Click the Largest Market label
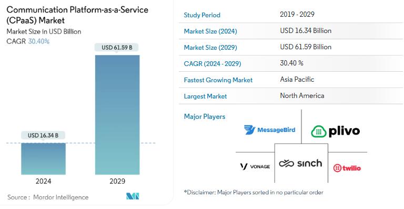Viewport: 404px width, 209px height. click(x=205, y=96)
